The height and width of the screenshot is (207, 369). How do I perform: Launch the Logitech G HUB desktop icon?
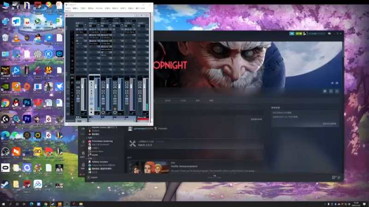point(5,119)
